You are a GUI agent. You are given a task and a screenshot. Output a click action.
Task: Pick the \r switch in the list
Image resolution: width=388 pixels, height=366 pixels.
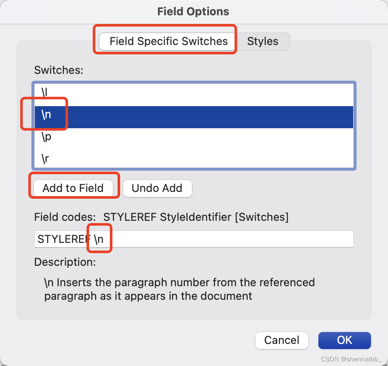point(194,159)
